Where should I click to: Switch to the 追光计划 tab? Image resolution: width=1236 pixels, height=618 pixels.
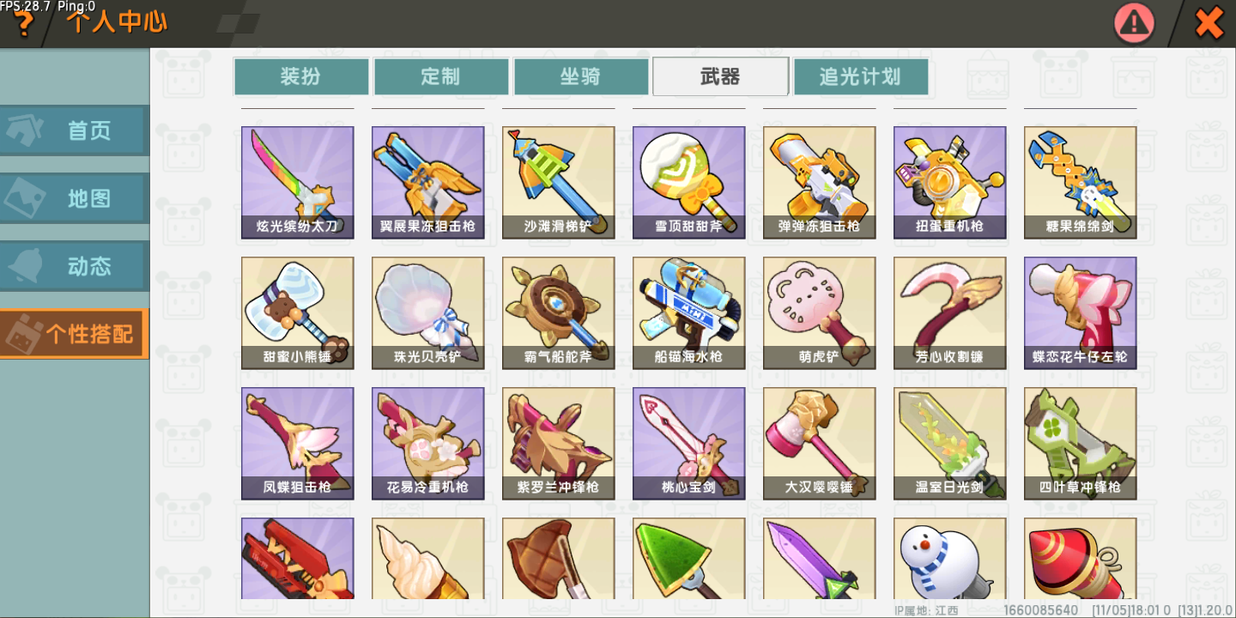click(860, 76)
